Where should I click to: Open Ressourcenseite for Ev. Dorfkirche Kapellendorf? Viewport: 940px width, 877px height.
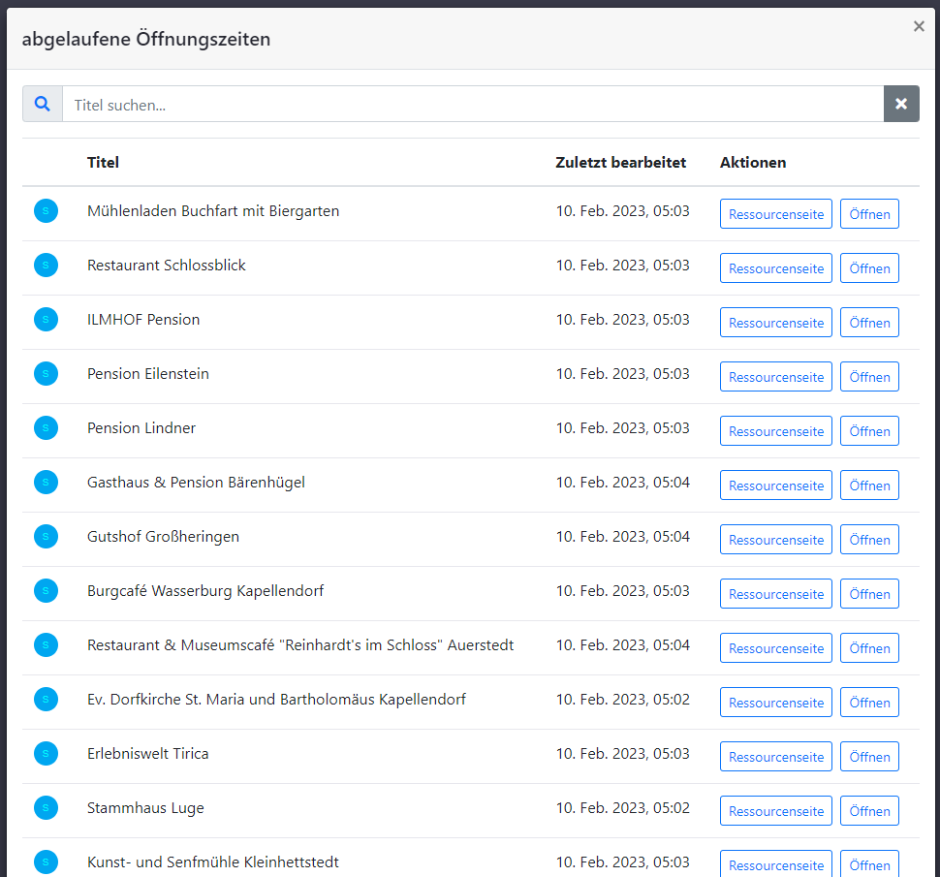(775, 702)
